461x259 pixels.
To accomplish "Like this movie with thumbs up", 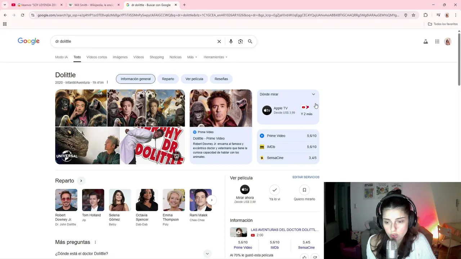I will point(304,257).
